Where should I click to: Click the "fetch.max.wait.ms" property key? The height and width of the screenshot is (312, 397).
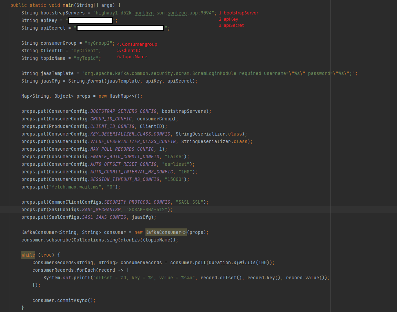(x=75, y=187)
